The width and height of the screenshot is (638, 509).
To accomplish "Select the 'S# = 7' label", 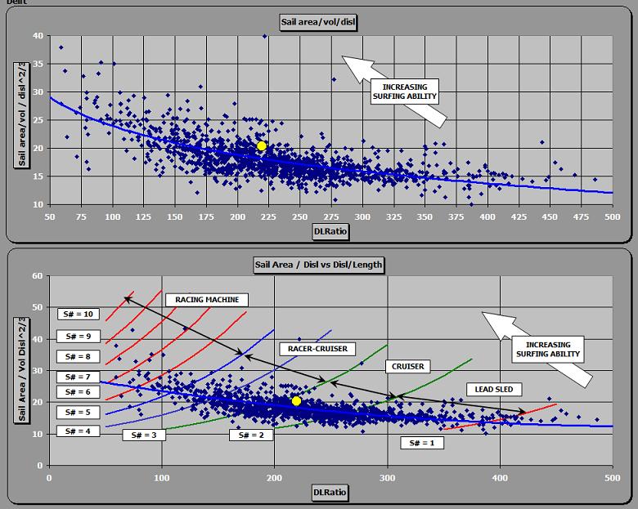I will [x=79, y=377].
